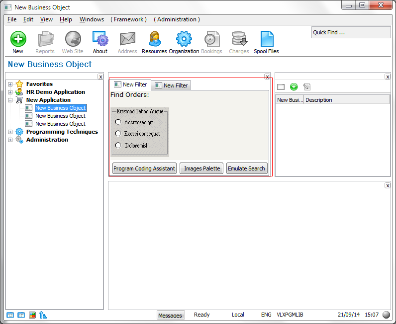Click the Charges database icon
This screenshot has width=396, height=324.
pos(239,39)
